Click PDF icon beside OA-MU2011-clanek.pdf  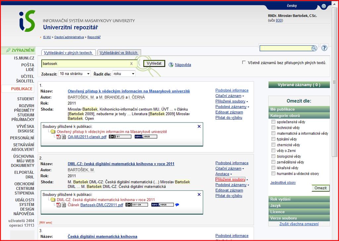(x=58, y=137)
